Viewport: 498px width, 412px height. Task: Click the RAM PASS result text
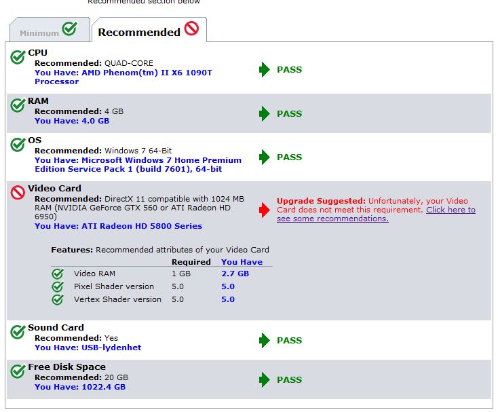(x=289, y=114)
